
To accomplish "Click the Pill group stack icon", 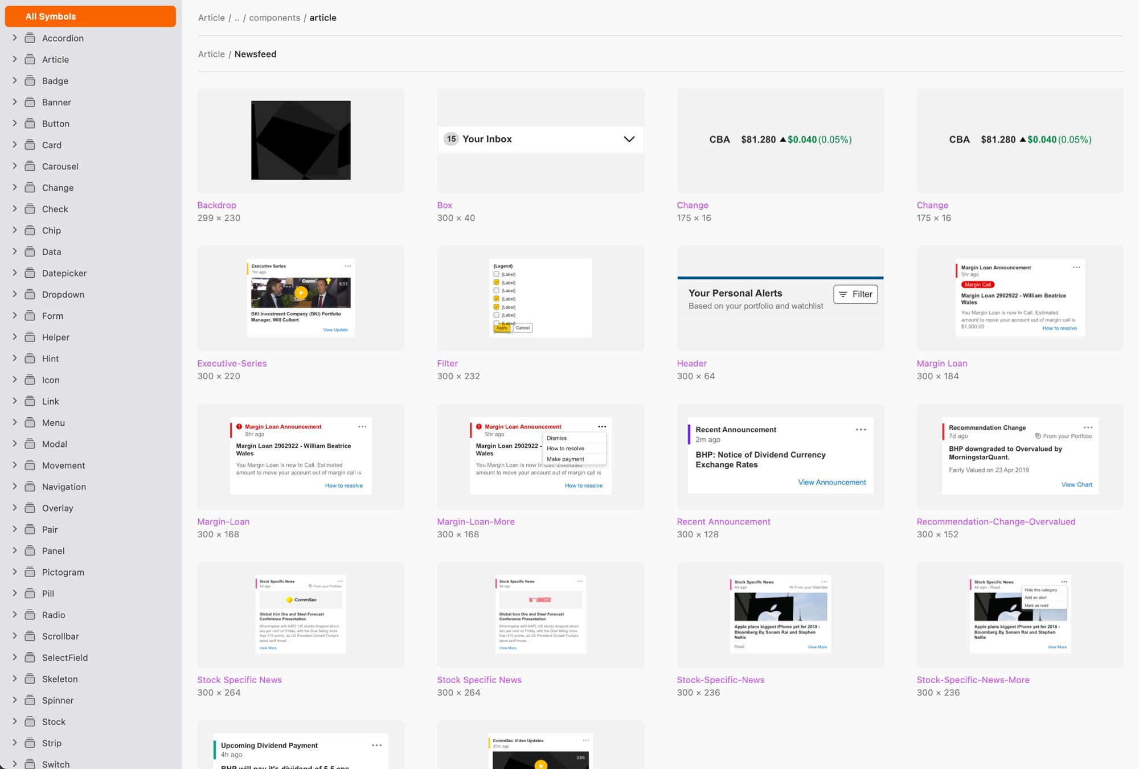I will point(30,593).
